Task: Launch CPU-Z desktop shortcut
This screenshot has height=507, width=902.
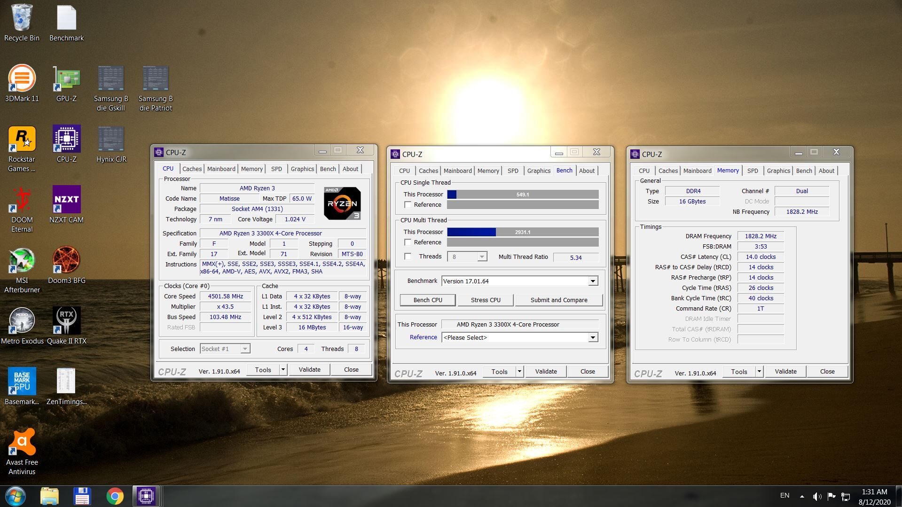Action: coord(66,144)
